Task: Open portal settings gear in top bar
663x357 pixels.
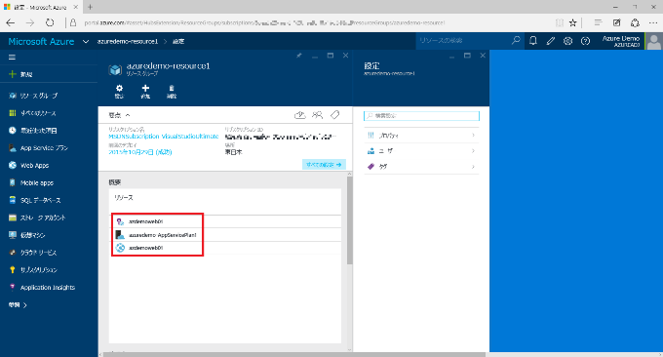Action: tap(567, 41)
